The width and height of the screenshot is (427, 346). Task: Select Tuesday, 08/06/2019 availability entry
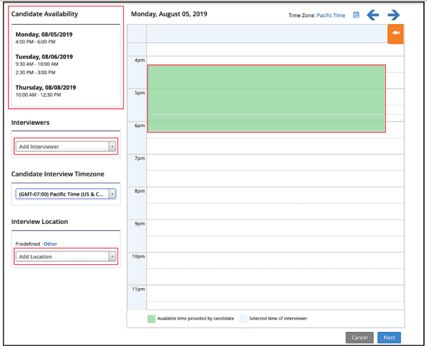[44, 57]
